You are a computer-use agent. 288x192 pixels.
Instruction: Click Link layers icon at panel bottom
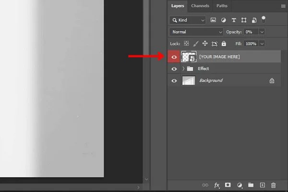pyautogui.click(x=205, y=185)
